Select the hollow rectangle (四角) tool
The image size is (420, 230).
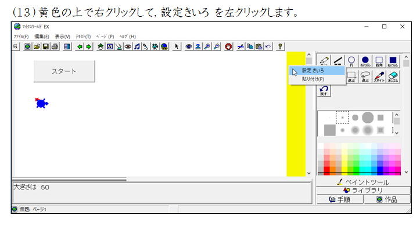[x=379, y=61]
